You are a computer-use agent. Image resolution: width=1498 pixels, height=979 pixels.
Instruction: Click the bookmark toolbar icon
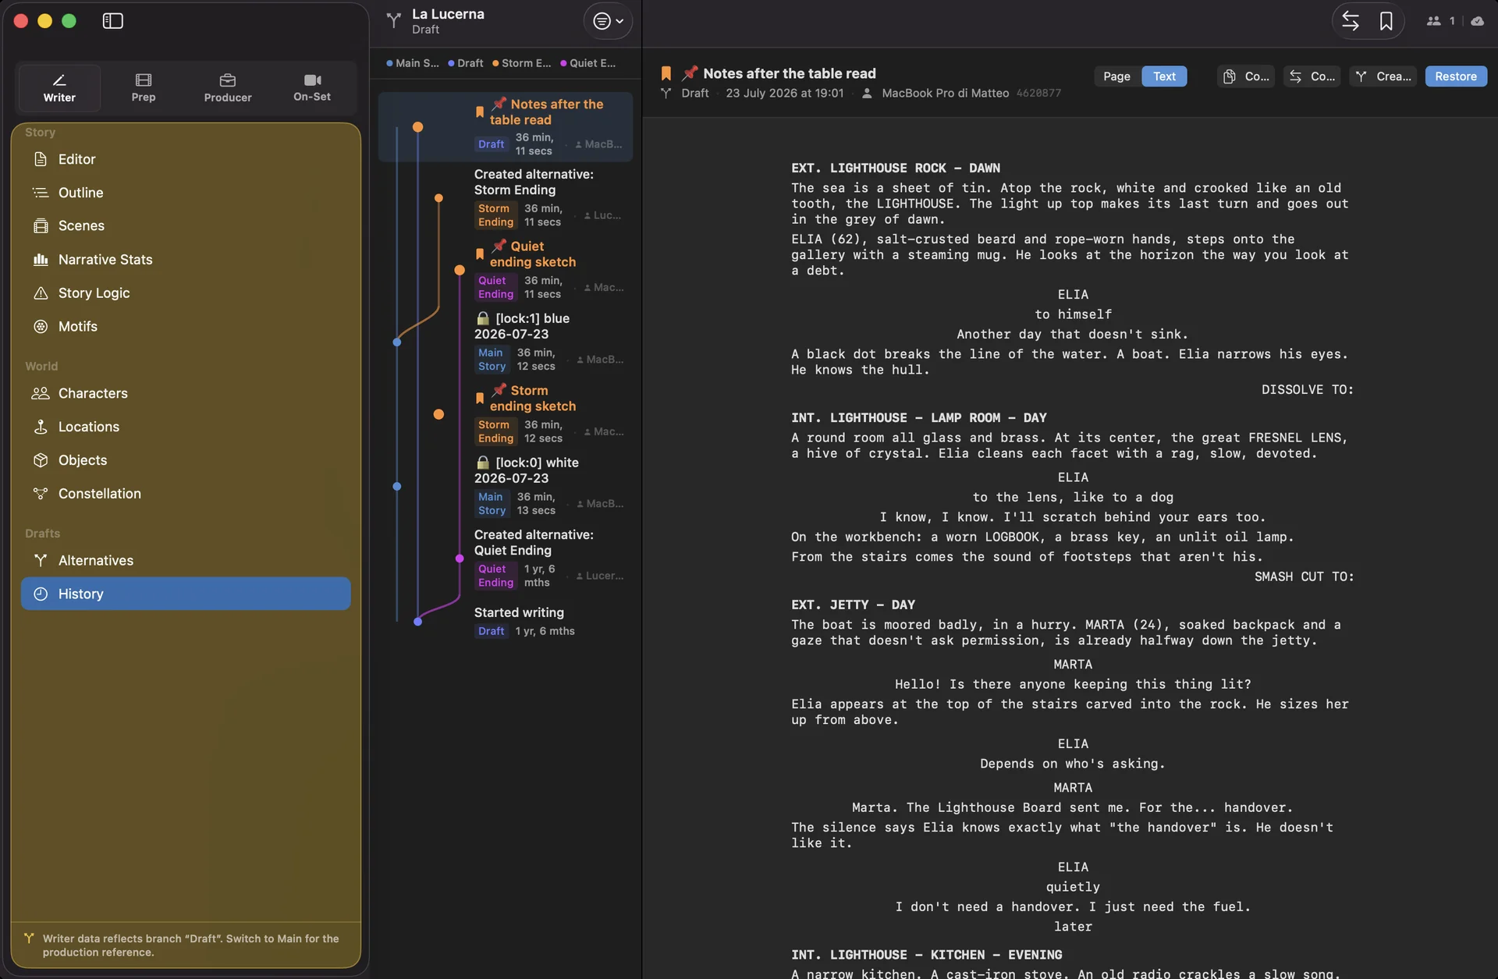coord(1386,21)
